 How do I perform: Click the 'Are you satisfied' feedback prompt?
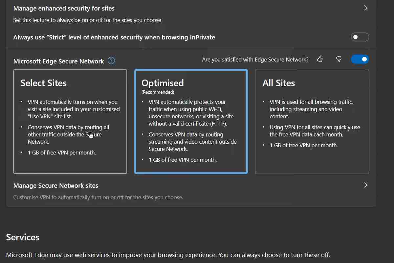(255, 60)
